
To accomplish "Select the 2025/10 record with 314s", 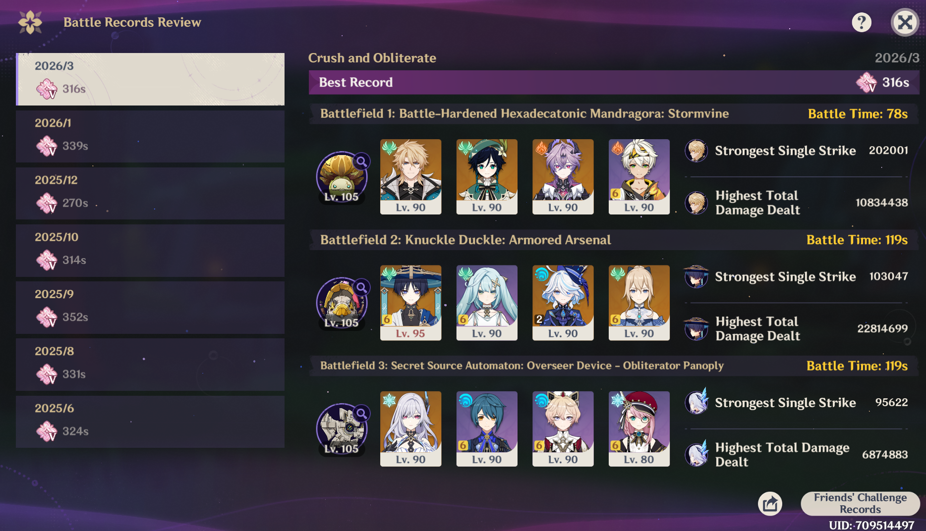I will tap(150, 250).
